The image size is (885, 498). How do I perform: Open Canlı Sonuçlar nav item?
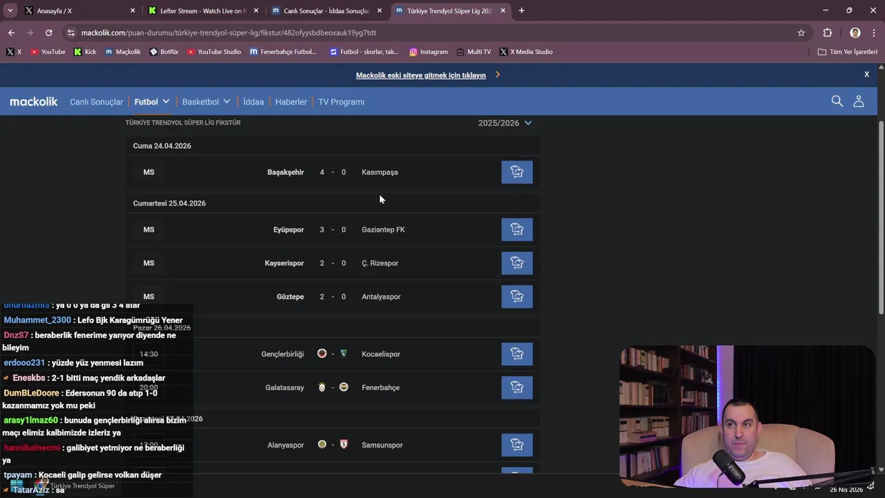tap(96, 102)
